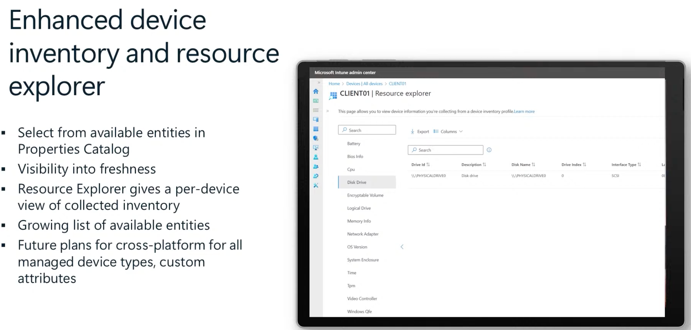Open the Columns dropdown
The image size is (691, 330).
click(448, 132)
